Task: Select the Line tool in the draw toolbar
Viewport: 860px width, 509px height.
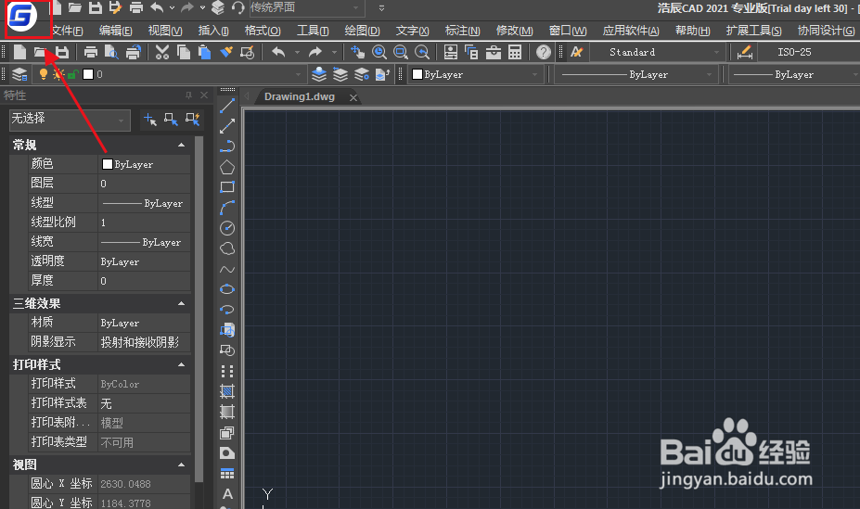Action: 227,106
